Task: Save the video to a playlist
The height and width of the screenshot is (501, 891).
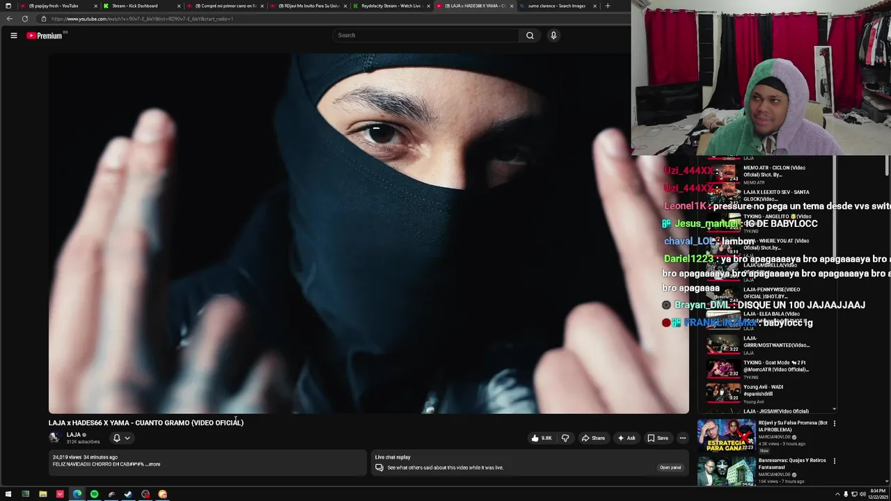Action: 658,438
